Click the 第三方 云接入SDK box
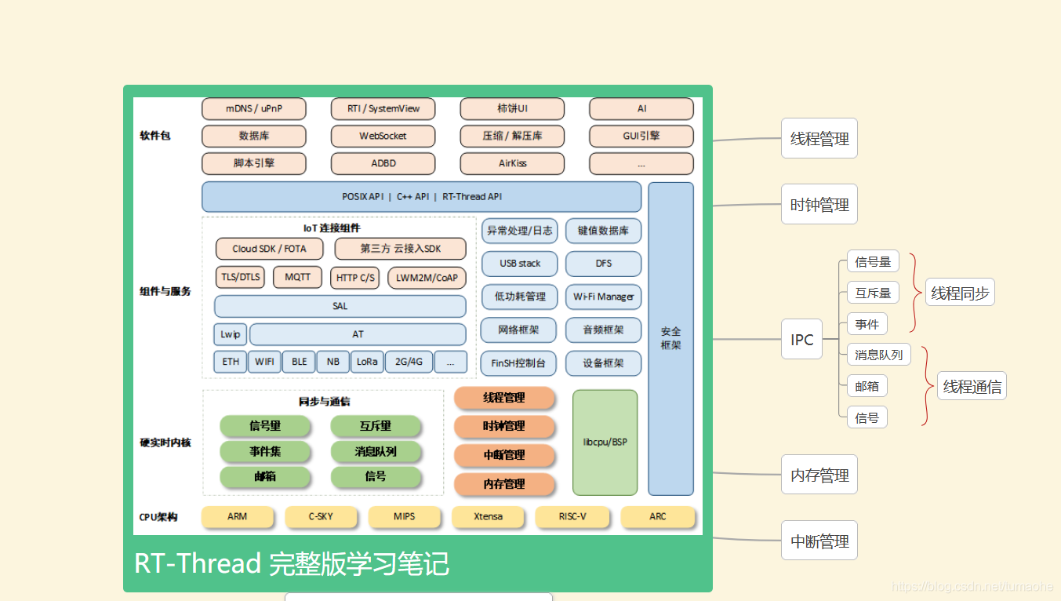 (x=400, y=249)
